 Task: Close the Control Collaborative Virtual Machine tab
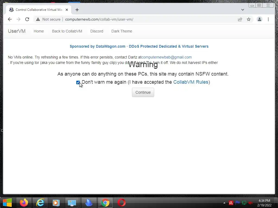pyautogui.click(x=67, y=10)
